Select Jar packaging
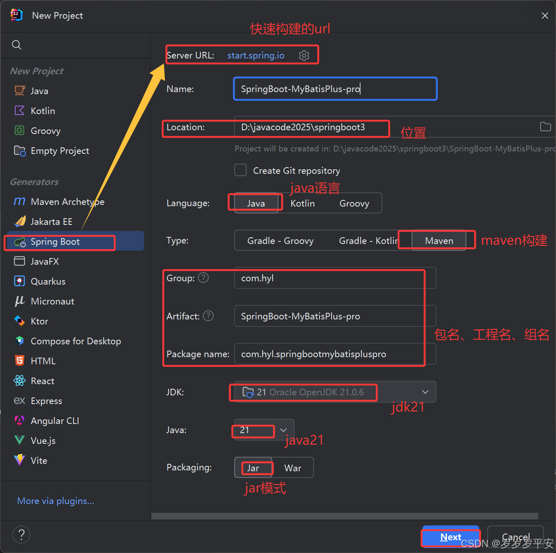 253,468
